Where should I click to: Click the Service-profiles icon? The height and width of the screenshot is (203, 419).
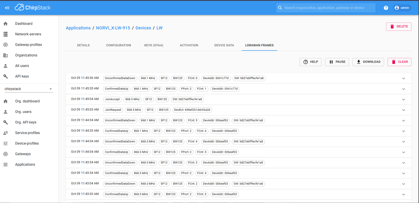point(5,133)
